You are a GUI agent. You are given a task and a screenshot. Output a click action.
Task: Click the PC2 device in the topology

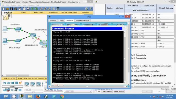click(x=5, y=41)
